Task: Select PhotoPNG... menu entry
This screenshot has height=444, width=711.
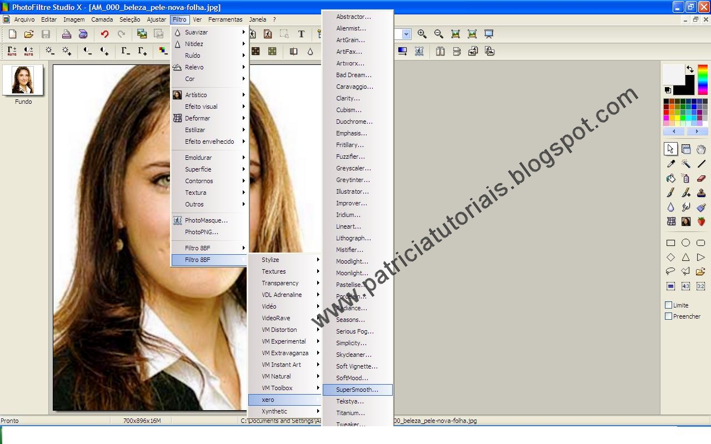Action: (x=210, y=232)
